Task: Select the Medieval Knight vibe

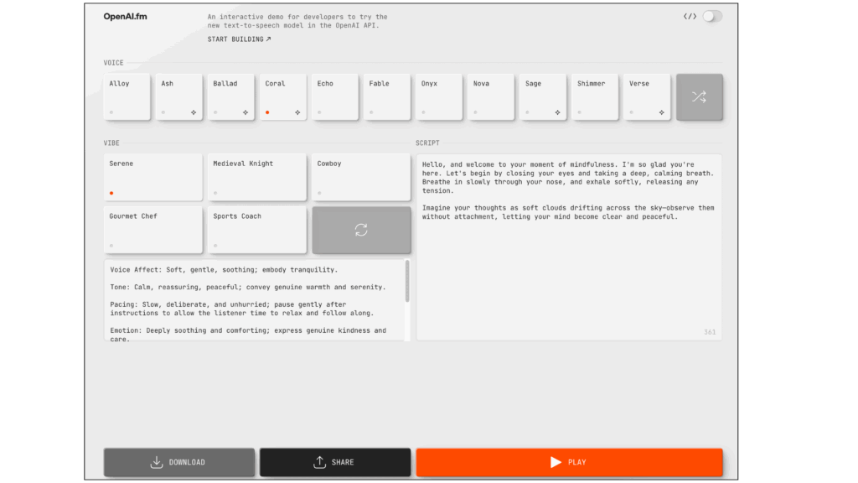Action: coord(256,176)
